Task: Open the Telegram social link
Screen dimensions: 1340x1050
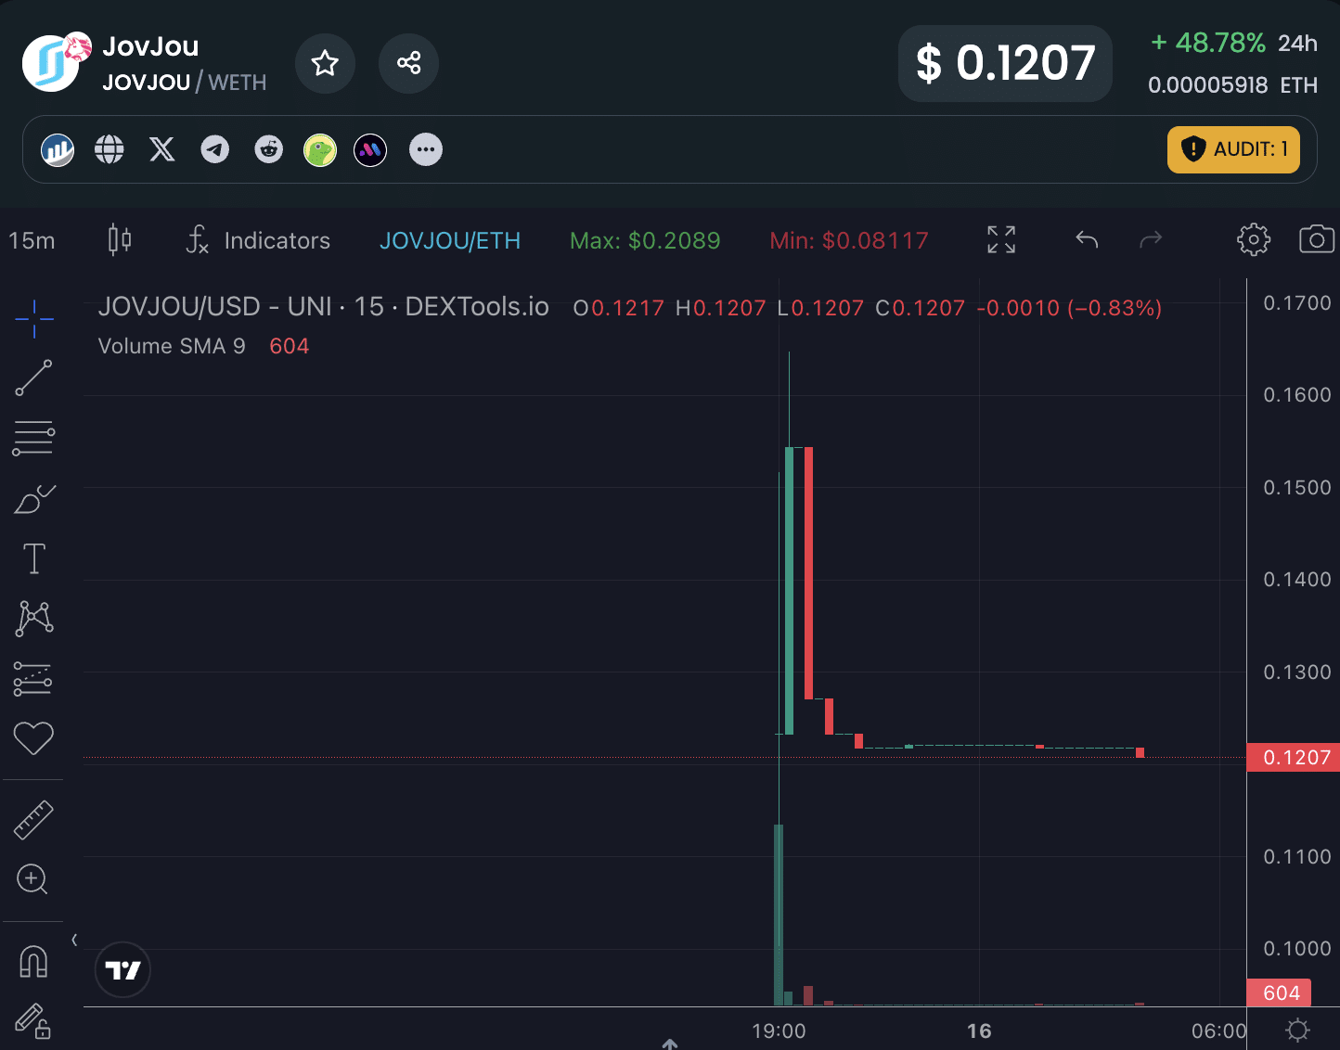Action: (x=215, y=149)
